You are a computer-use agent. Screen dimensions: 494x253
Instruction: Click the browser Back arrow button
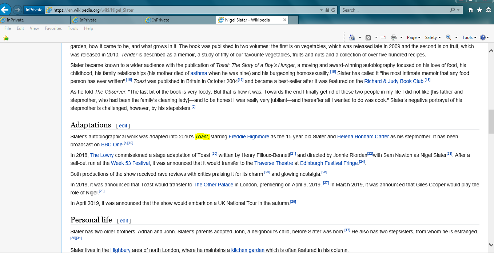(5, 9)
